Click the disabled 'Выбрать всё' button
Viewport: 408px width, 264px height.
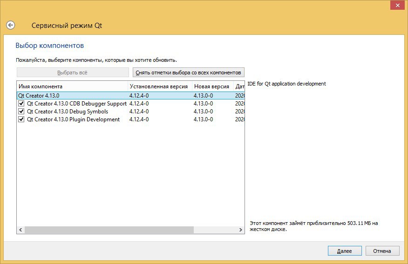tap(73, 73)
